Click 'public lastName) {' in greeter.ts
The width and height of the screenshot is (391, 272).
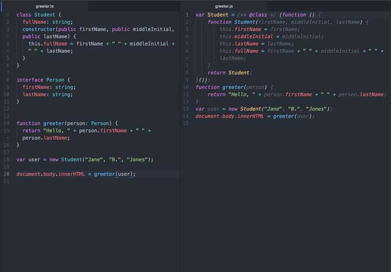[49, 36]
